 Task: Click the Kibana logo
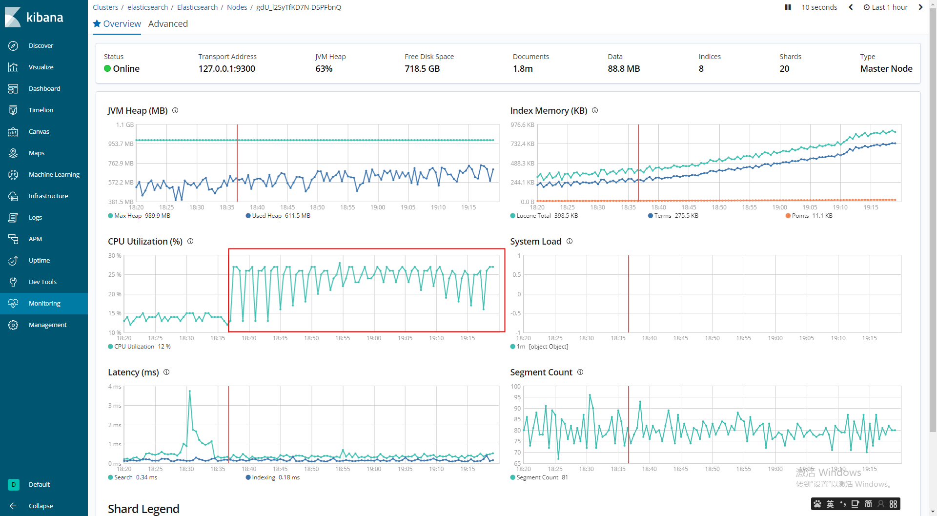click(x=34, y=17)
